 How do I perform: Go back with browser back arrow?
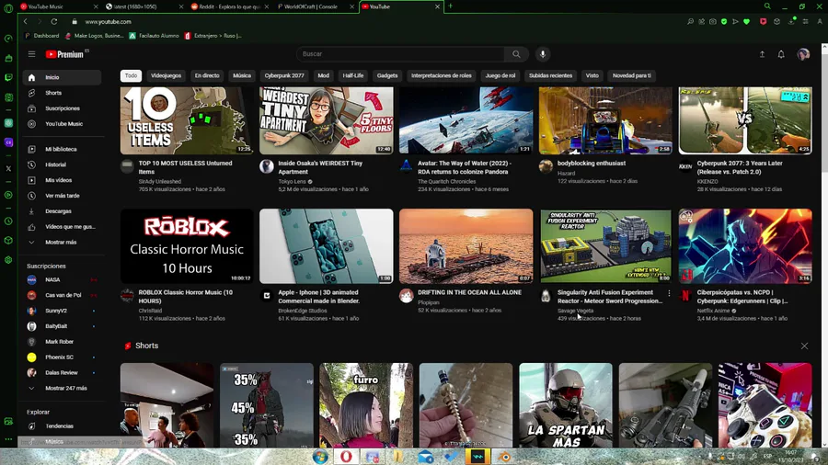[x=26, y=22]
